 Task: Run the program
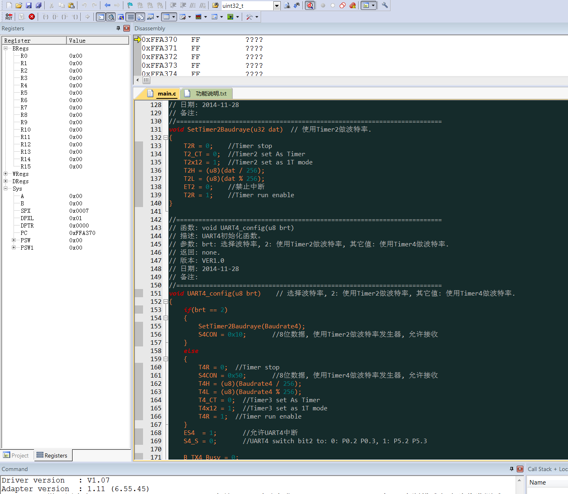[x=22, y=17]
